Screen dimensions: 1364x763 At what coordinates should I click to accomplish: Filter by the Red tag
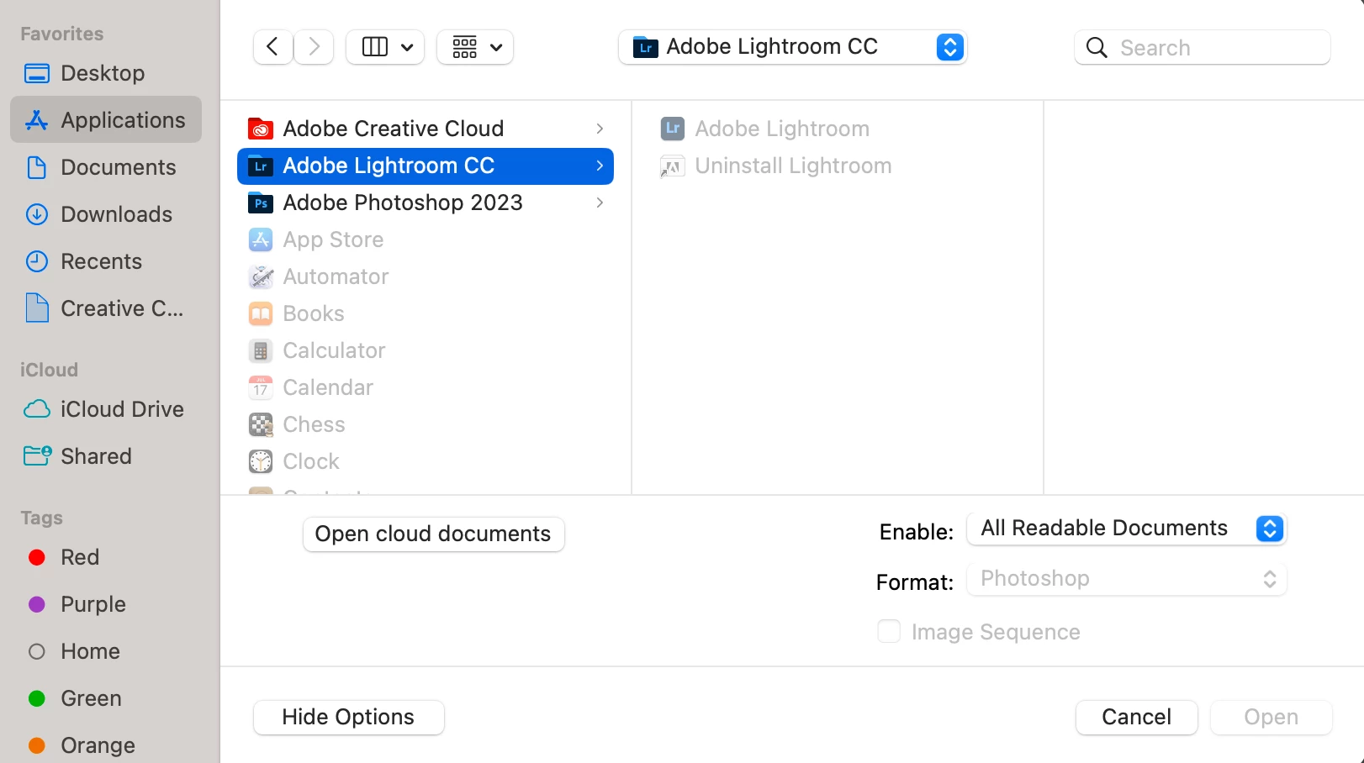(x=106, y=557)
